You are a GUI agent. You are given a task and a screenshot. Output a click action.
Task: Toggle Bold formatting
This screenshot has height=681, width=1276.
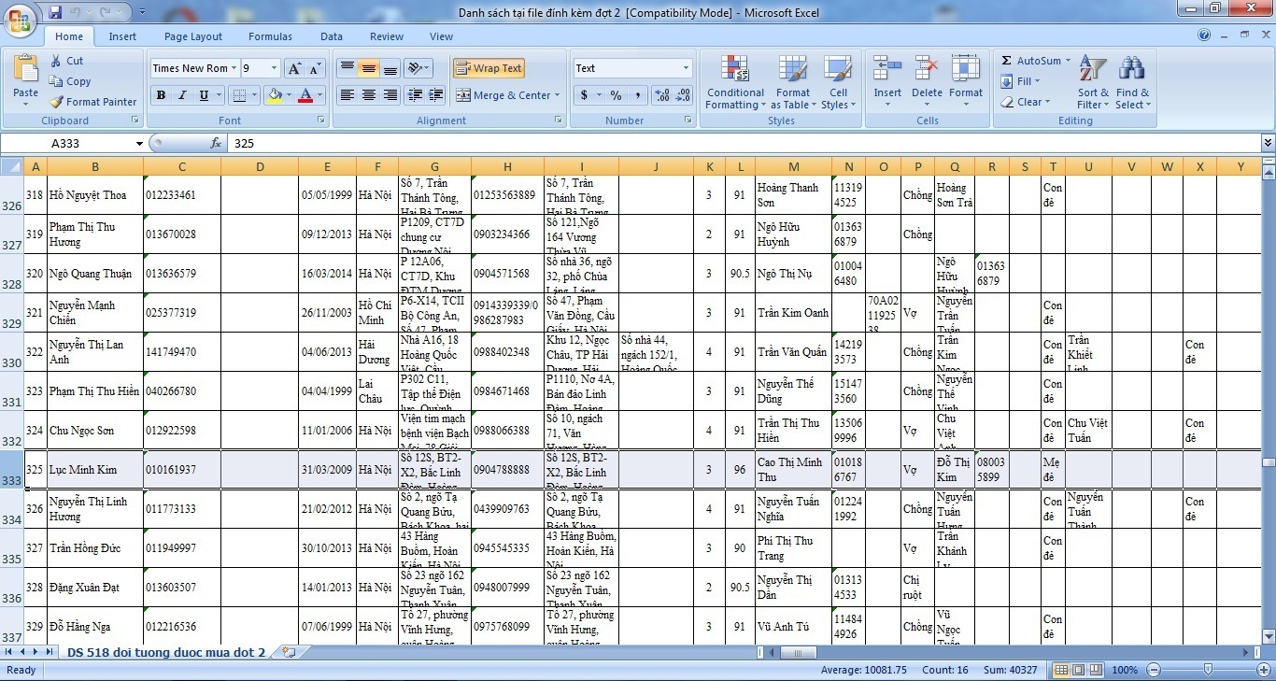pos(161,95)
